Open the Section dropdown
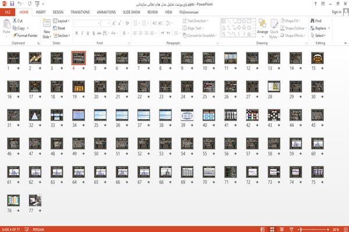The height and width of the screenshot is (232, 349). 62,35
